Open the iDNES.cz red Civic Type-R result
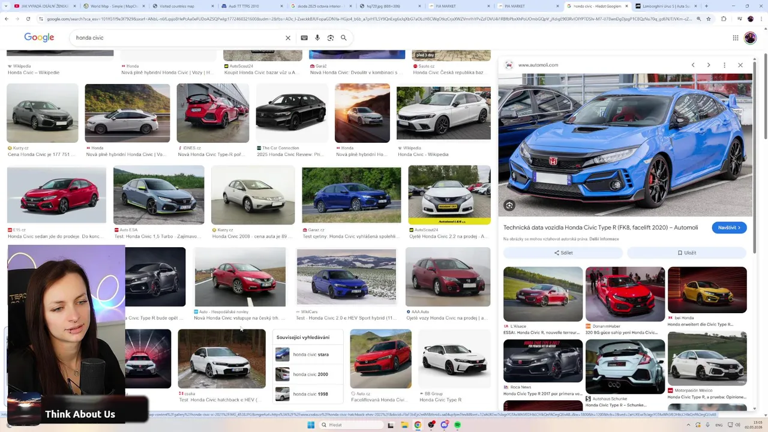The width and height of the screenshot is (768, 432). point(213,113)
